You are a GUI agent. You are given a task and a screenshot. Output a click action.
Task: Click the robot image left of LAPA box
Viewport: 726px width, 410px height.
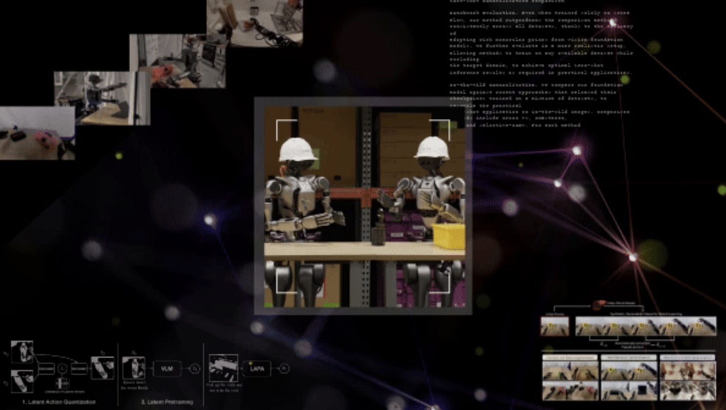click(x=223, y=368)
